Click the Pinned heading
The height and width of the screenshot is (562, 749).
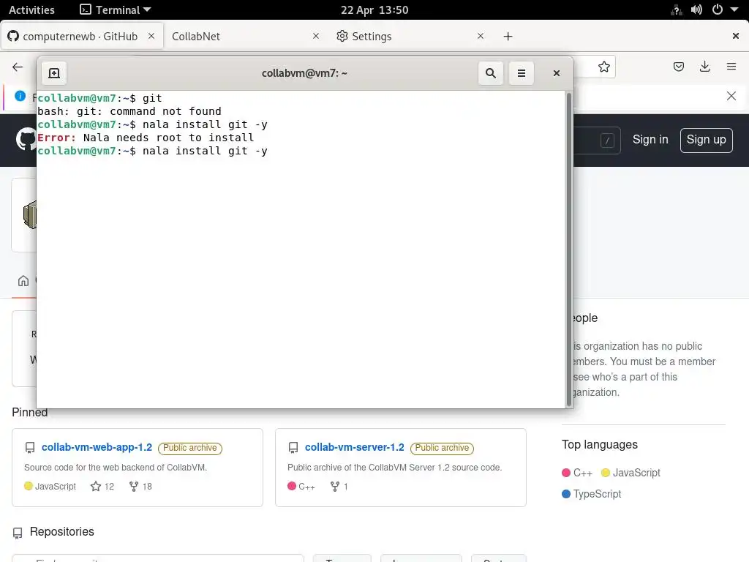pos(29,413)
